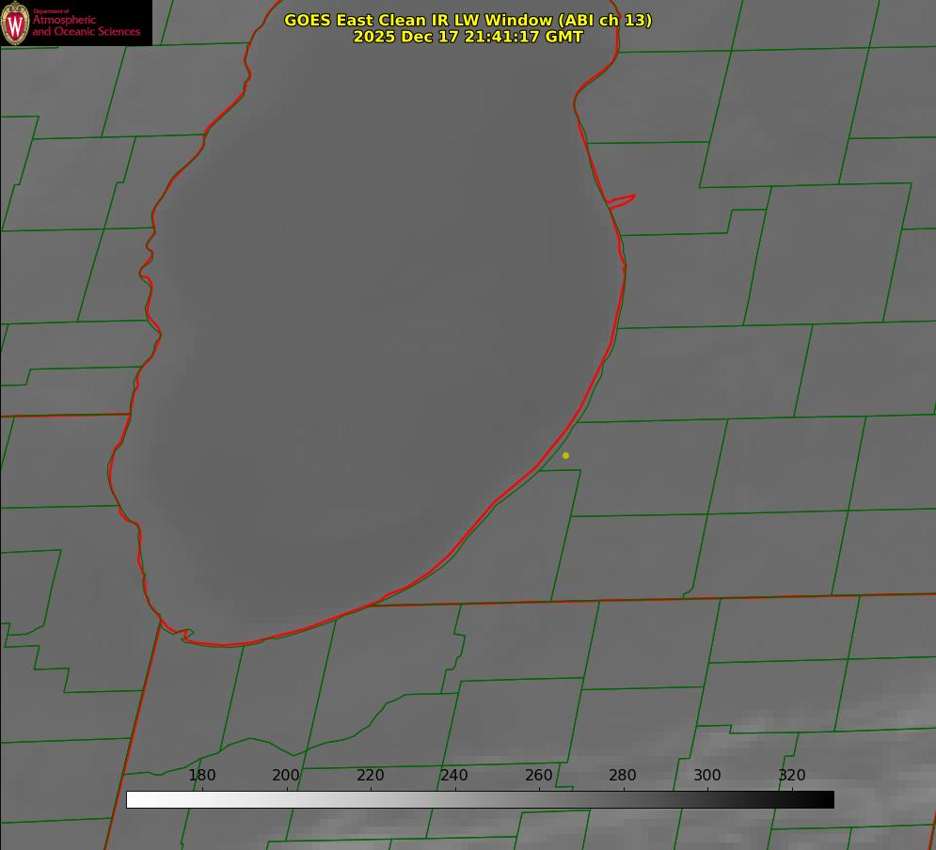The height and width of the screenshot is (850, 936).
Task: Click the 280 label on the color scale
Action: point(623,775)
